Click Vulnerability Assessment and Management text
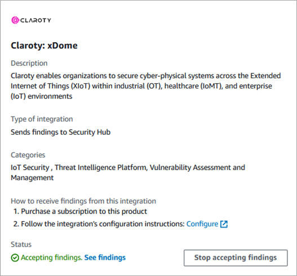Screen dimensions: 297x276 point(128,173)
